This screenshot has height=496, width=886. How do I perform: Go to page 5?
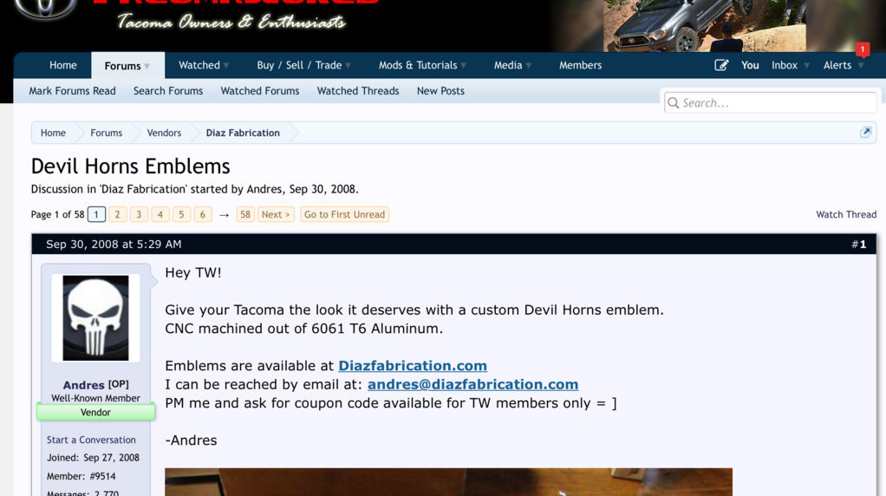click(181, 215)
